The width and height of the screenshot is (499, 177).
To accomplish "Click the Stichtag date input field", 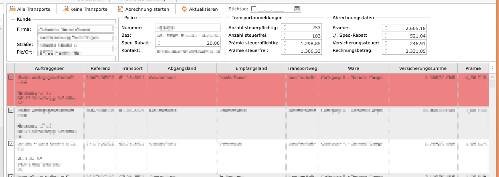I will click(x=275, y=9).
